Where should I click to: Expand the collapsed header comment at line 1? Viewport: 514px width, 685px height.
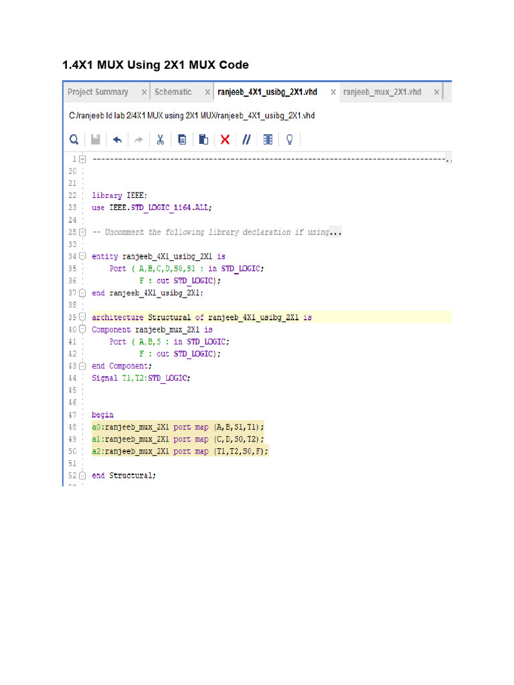point(82,159)
